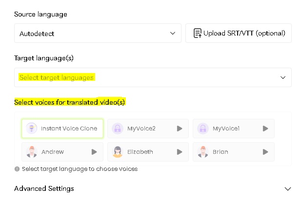
Task: Click the subtitle file icon in Upload SRT/VTT
Action: 197,34
